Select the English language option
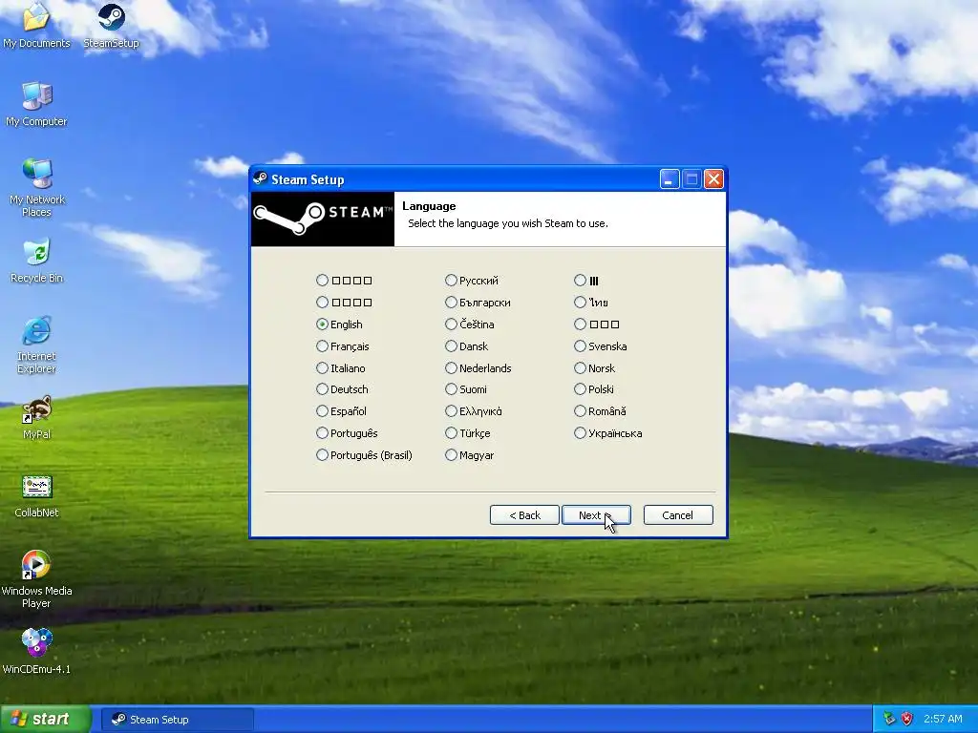 pyautogui.click(x=339, y=325)
